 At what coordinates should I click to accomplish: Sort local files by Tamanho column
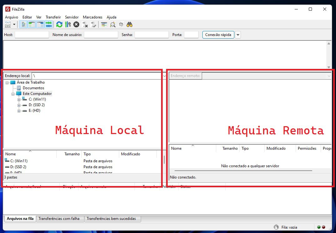[69, 154]
